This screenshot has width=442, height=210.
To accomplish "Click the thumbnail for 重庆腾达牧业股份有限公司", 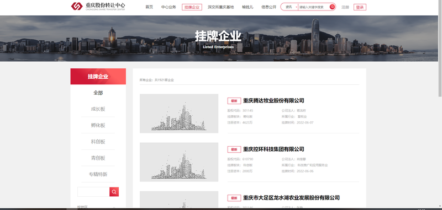I will 179,114.
